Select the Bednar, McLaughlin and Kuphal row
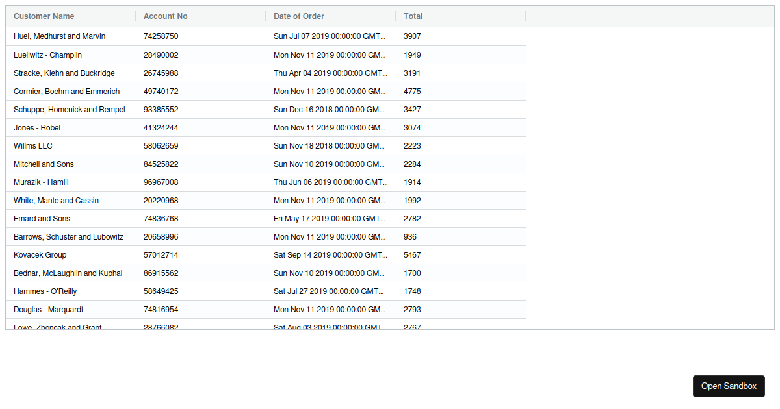Viewport: 780px width, 409px height. pos(68,273)
